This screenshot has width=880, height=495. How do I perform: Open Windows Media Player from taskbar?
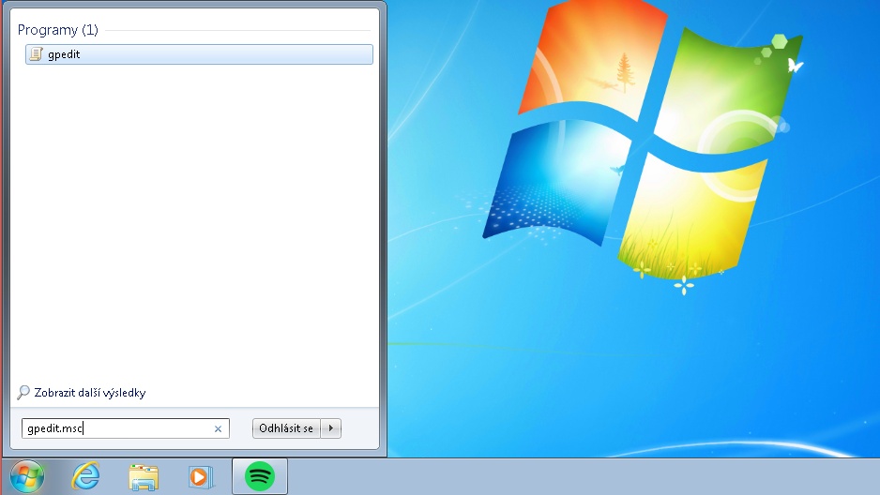click(201, 476)
